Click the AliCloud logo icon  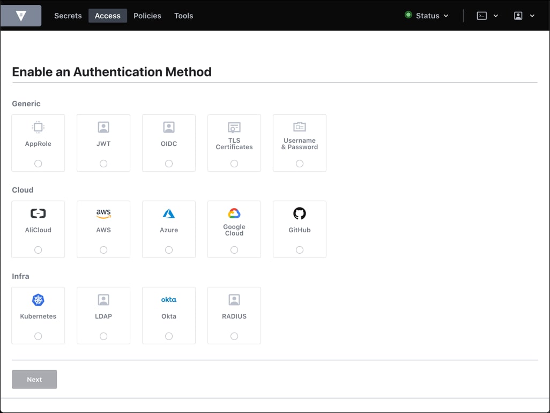[38, 213]
